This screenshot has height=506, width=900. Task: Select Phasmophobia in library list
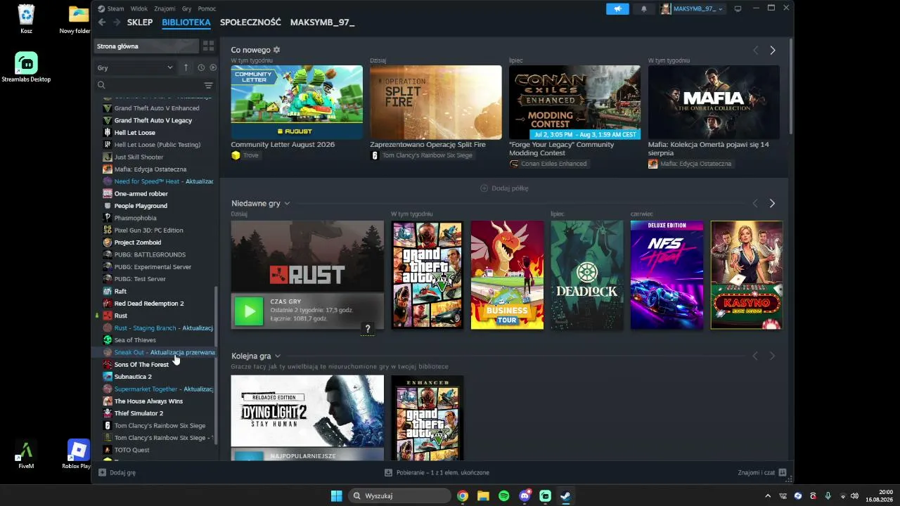(136, 218)
